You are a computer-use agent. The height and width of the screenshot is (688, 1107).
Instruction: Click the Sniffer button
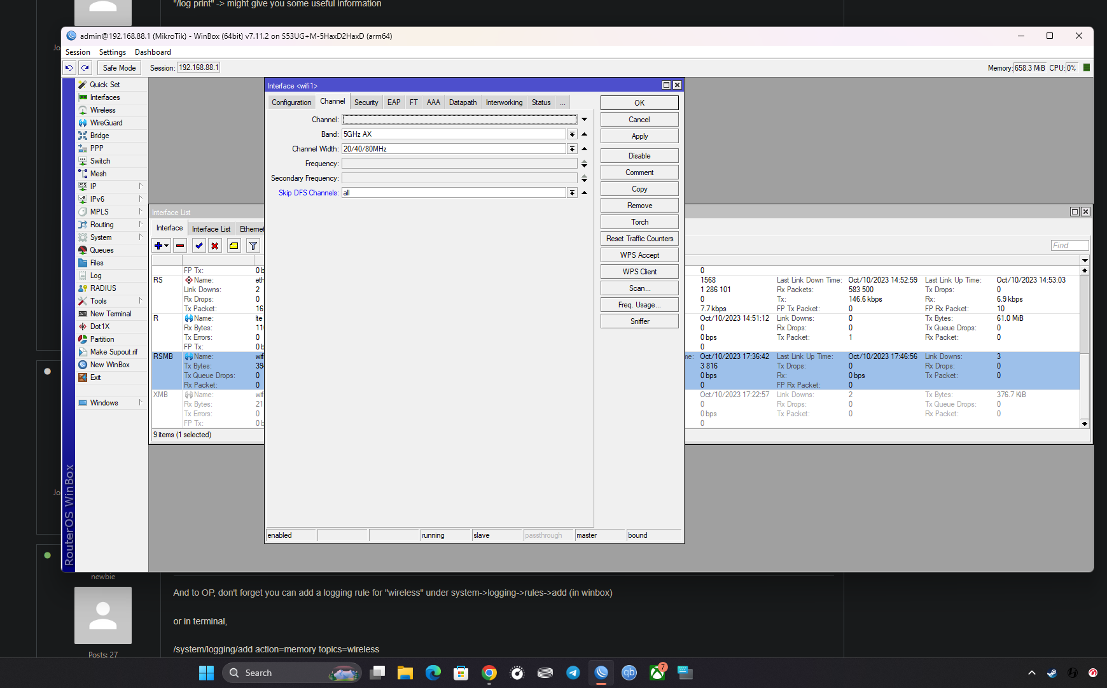pos(639,321)
